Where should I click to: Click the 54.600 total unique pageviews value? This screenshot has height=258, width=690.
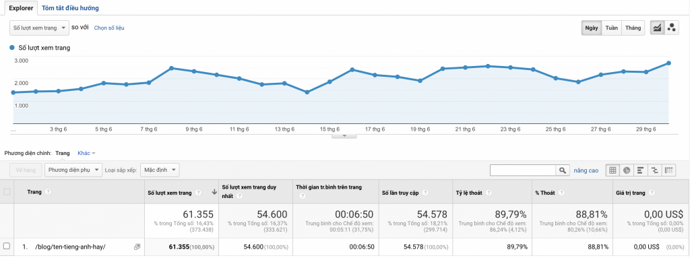pyautogui.click(x=273, y=214)
